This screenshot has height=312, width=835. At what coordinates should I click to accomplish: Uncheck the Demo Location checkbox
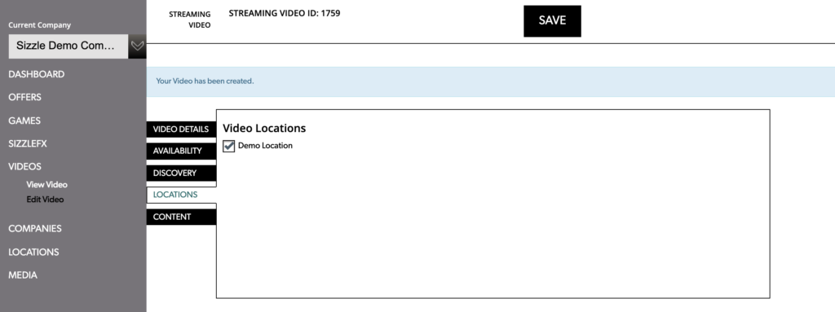click(229, 146)
